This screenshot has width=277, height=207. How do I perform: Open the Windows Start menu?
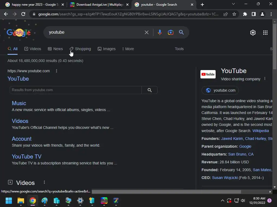click(x=9, y=201)
